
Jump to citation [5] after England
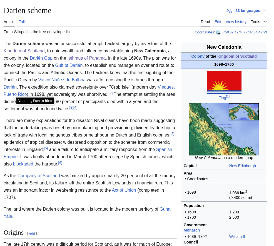point(46,148)
